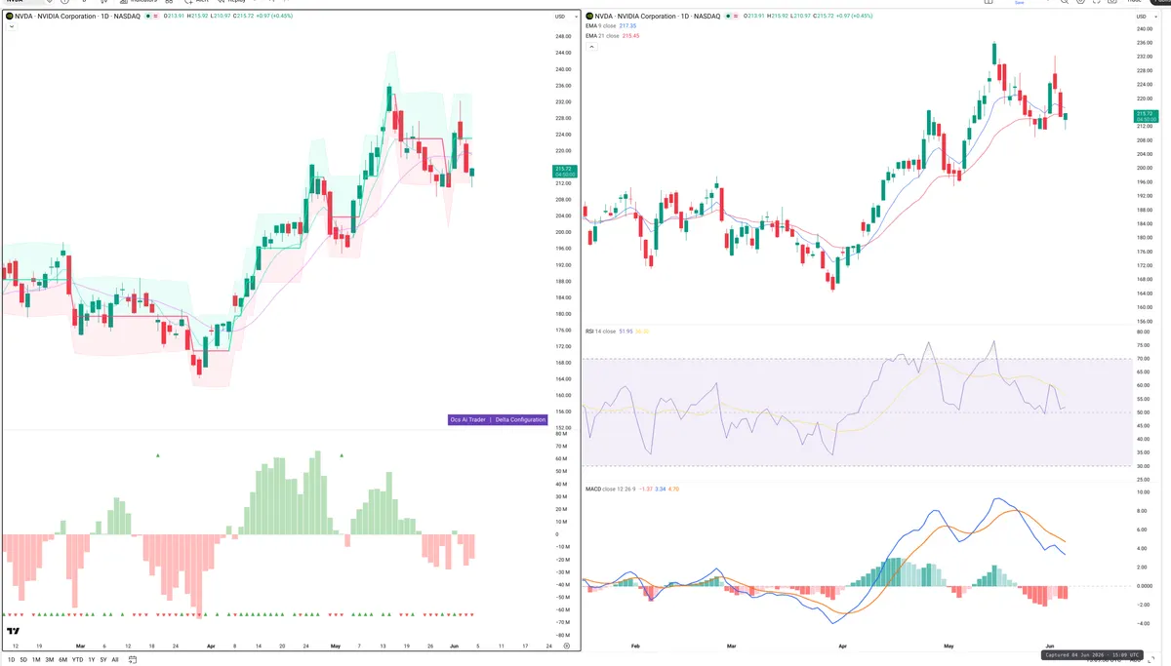Click the 0.0000 level on MACD axis
Screen dimensions: 1171x666
(1146, 586)
